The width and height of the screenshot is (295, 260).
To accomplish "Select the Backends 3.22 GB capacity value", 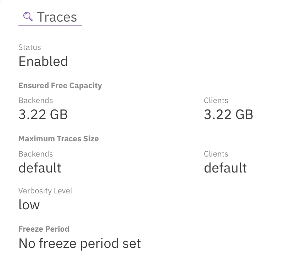I will (x=43, y=114).
